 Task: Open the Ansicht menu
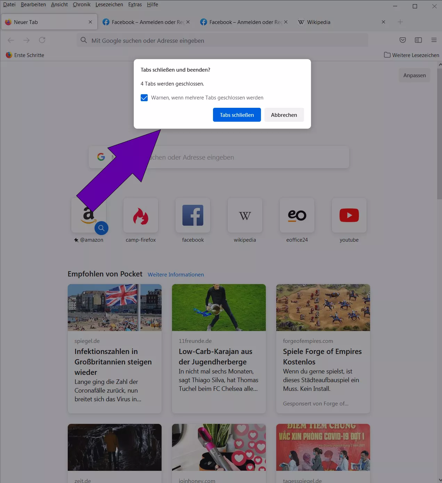point(59,5)
